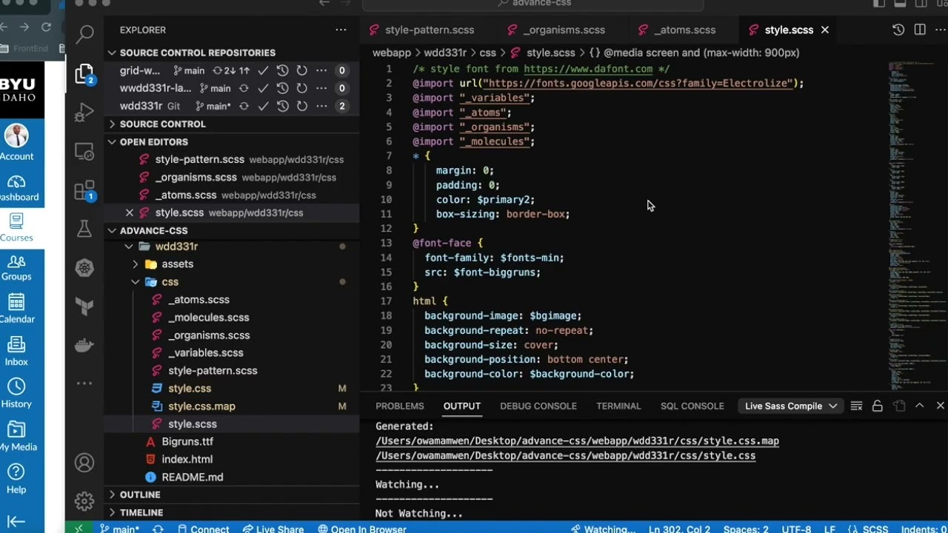The height and width of the screenshot is (533, 948).
Task: Maximize the panel with chevron up
Action: point(919,406)
